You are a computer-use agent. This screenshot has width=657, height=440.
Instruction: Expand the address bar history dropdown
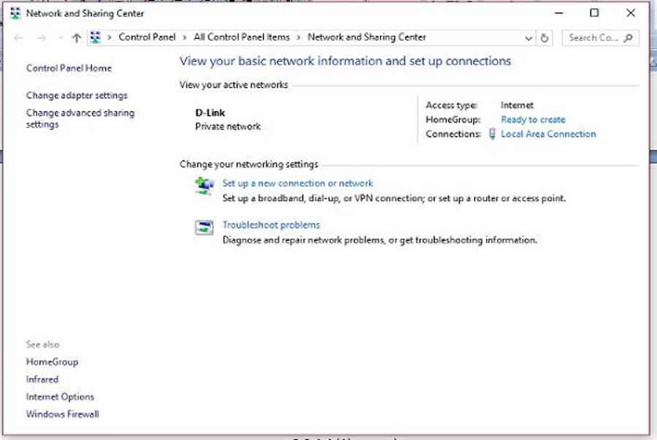[529, 38]
